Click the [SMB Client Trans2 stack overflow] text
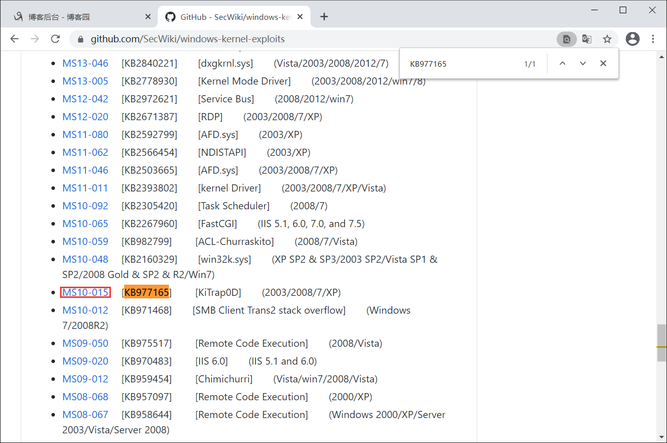 269,310
